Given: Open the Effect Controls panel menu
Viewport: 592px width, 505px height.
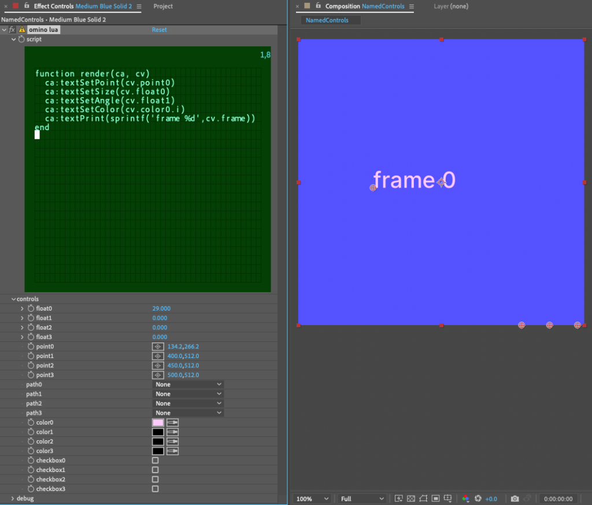Looking at the screenshot, I should pyautogui.click(x=139, y=6).
